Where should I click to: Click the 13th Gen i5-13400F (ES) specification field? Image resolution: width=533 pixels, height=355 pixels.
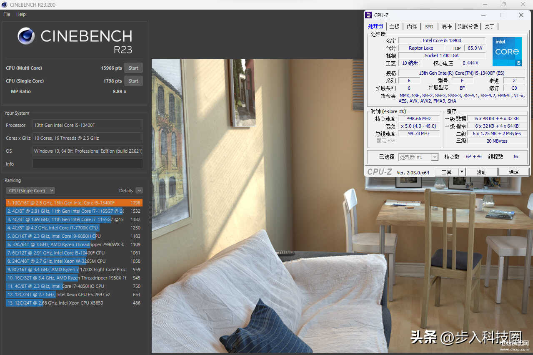pos(461,73)
